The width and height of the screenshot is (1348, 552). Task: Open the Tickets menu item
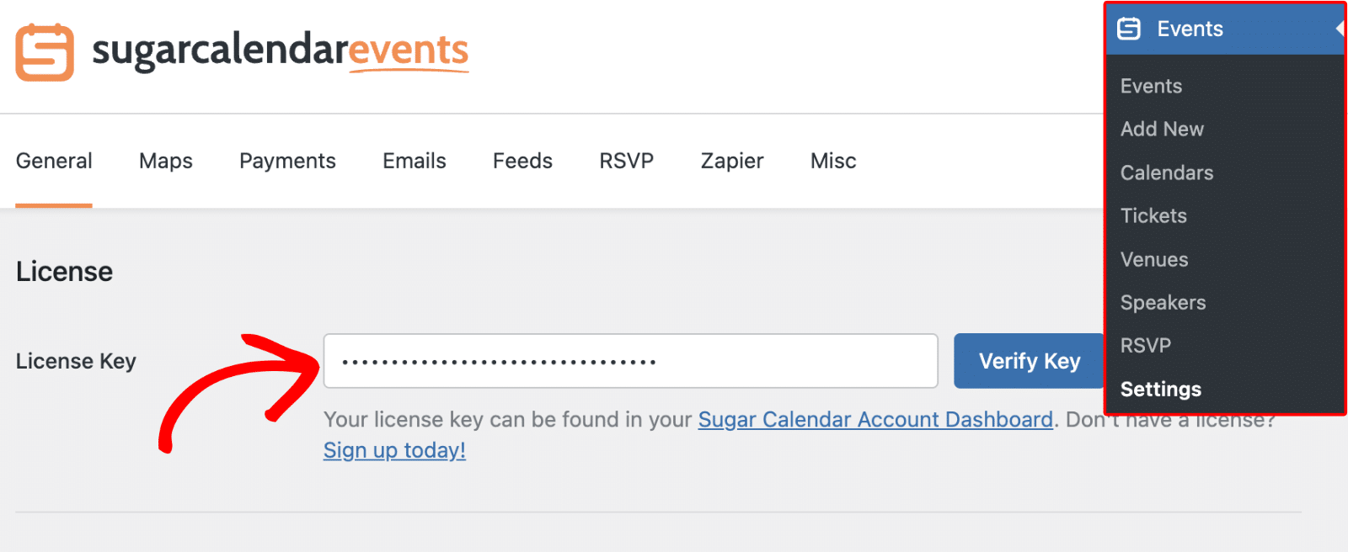(1153, 215)
